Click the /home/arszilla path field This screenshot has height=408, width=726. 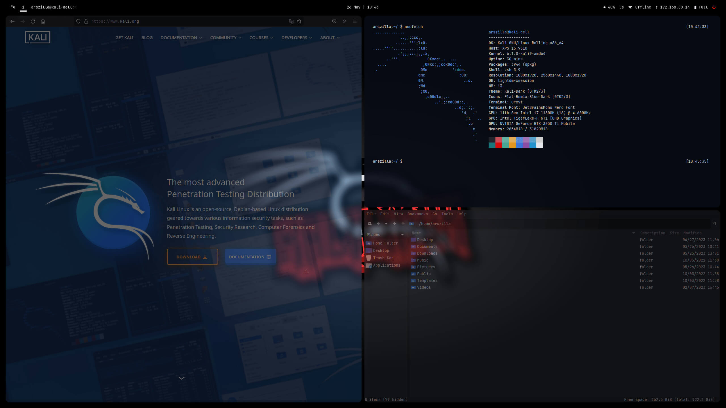[435, 224]
